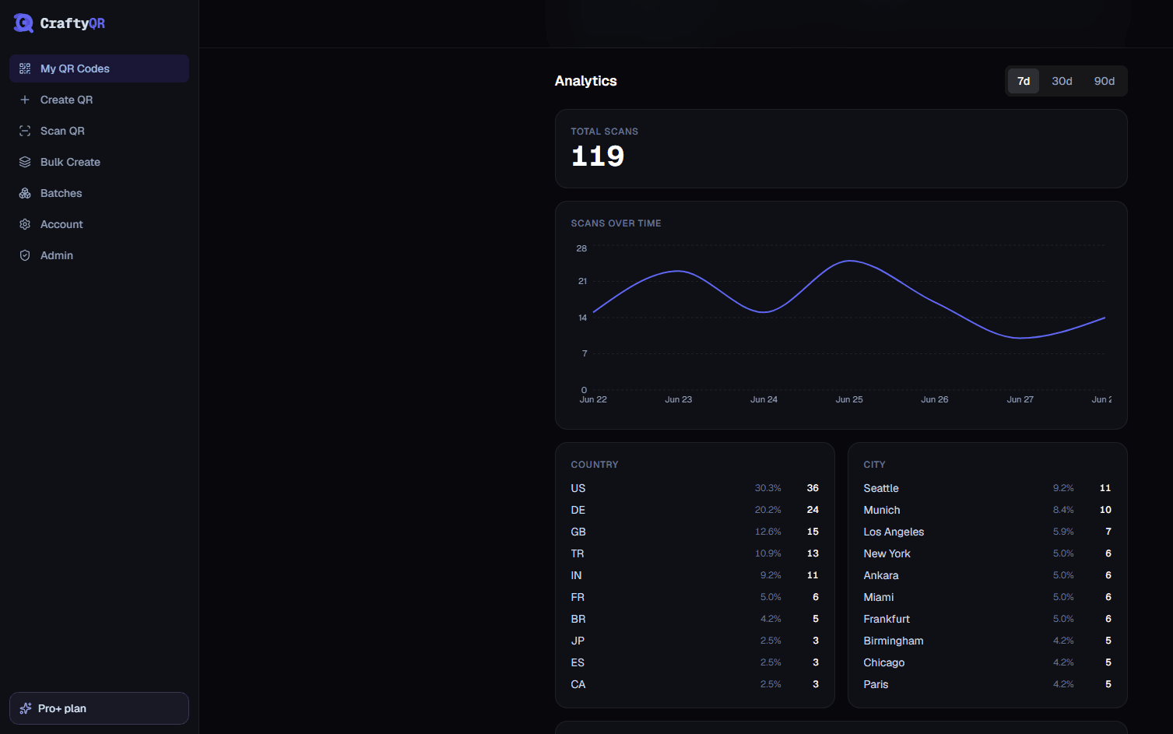Screen dimensions: 1173x734
Task: Click the Pro+ plan sparkle icon
Action: [x=26, y=708]
